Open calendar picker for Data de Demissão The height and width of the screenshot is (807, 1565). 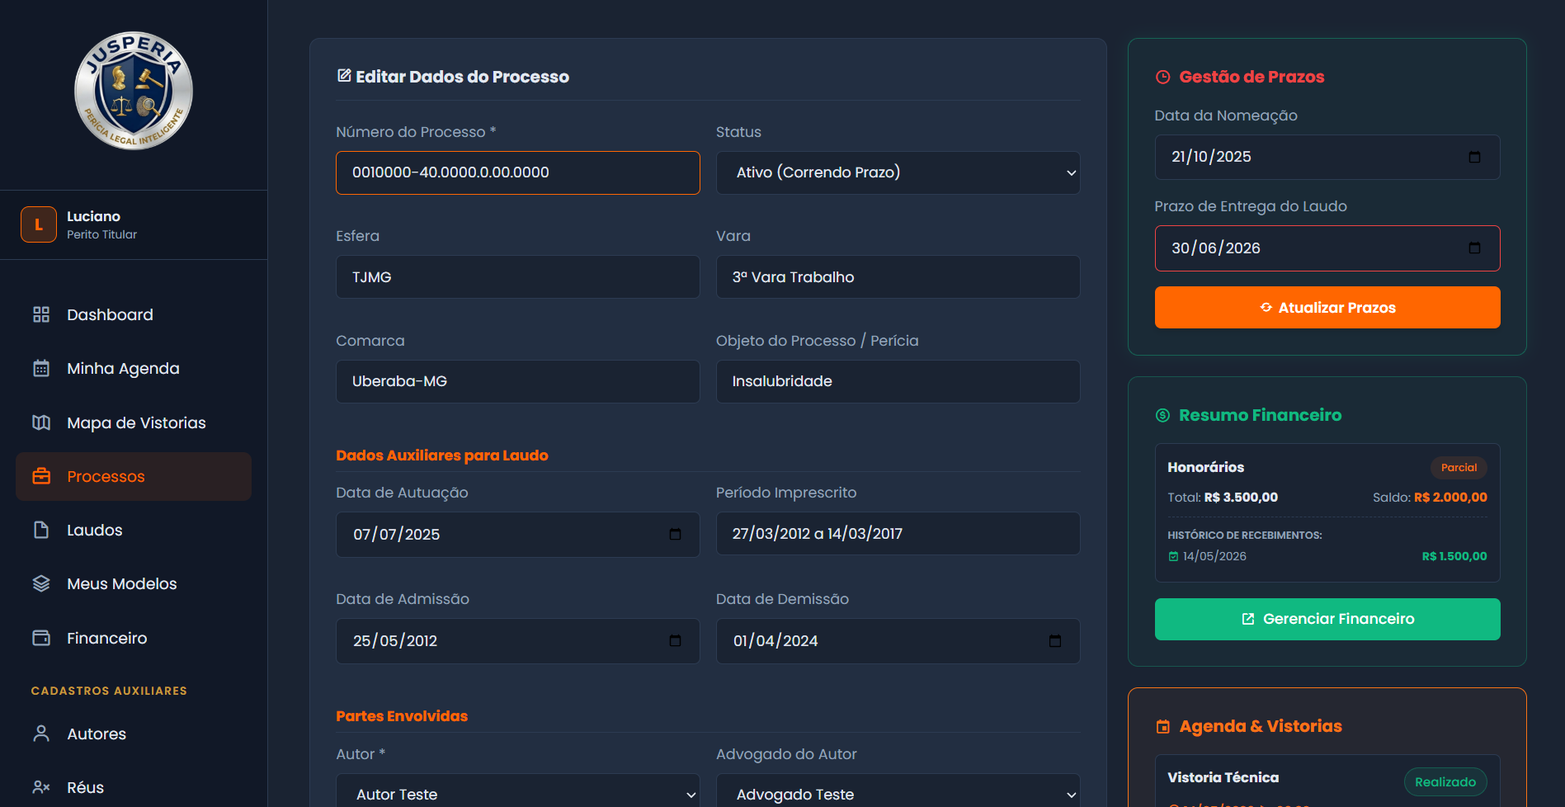[x=1054, y=640]
